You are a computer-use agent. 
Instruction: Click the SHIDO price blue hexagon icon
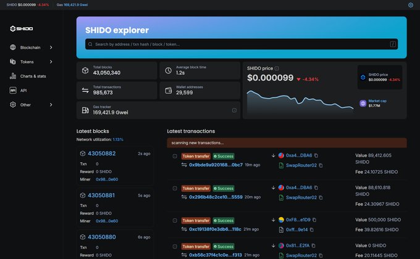[x=363, y=77]
